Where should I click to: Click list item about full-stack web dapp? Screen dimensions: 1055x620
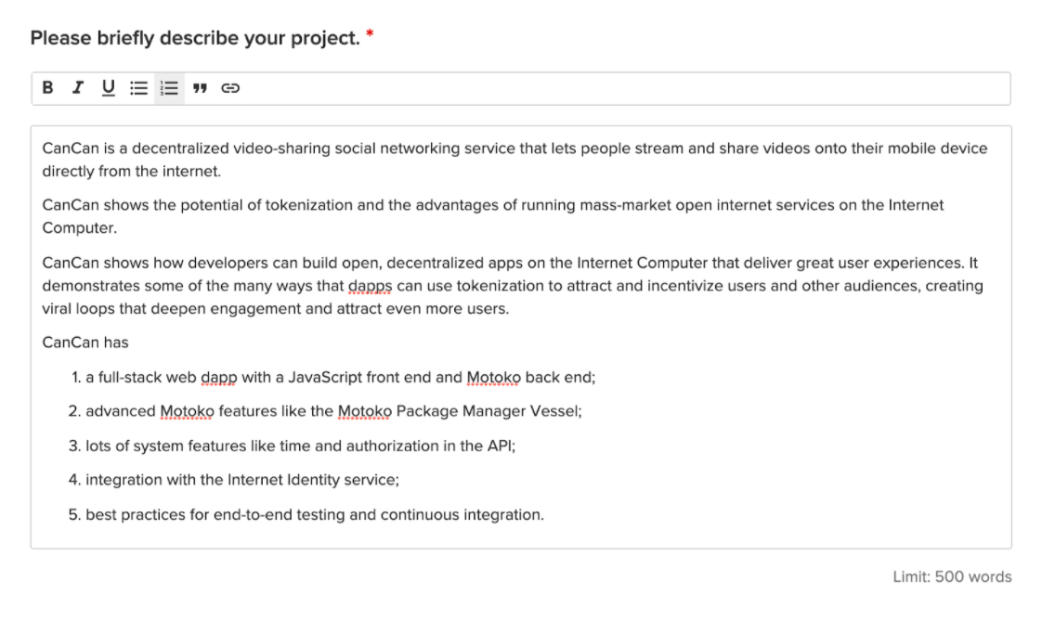pyautogui.click(x=340, y=377)
